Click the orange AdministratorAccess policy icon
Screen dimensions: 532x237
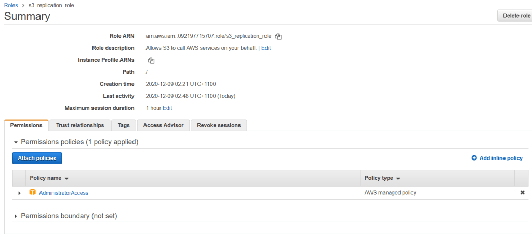click(33, 193)
